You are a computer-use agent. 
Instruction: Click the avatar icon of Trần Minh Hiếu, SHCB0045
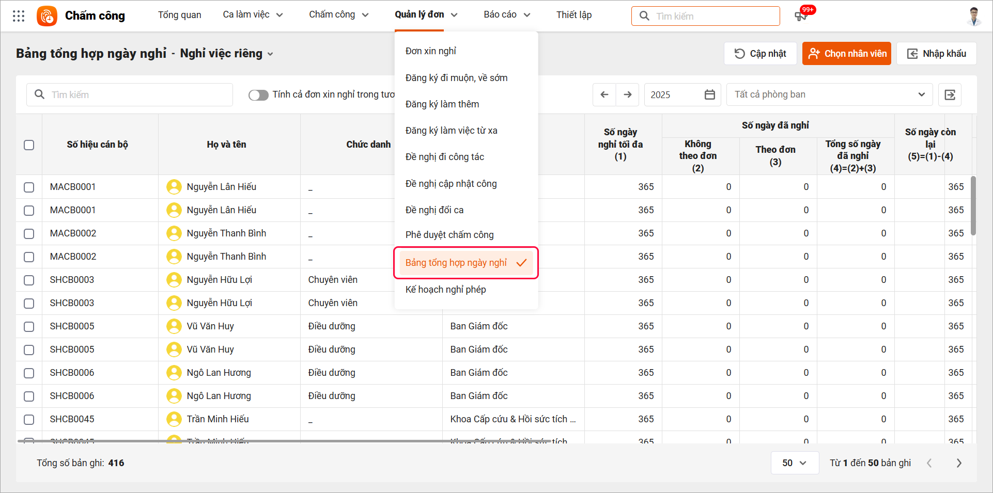point(174,419)
